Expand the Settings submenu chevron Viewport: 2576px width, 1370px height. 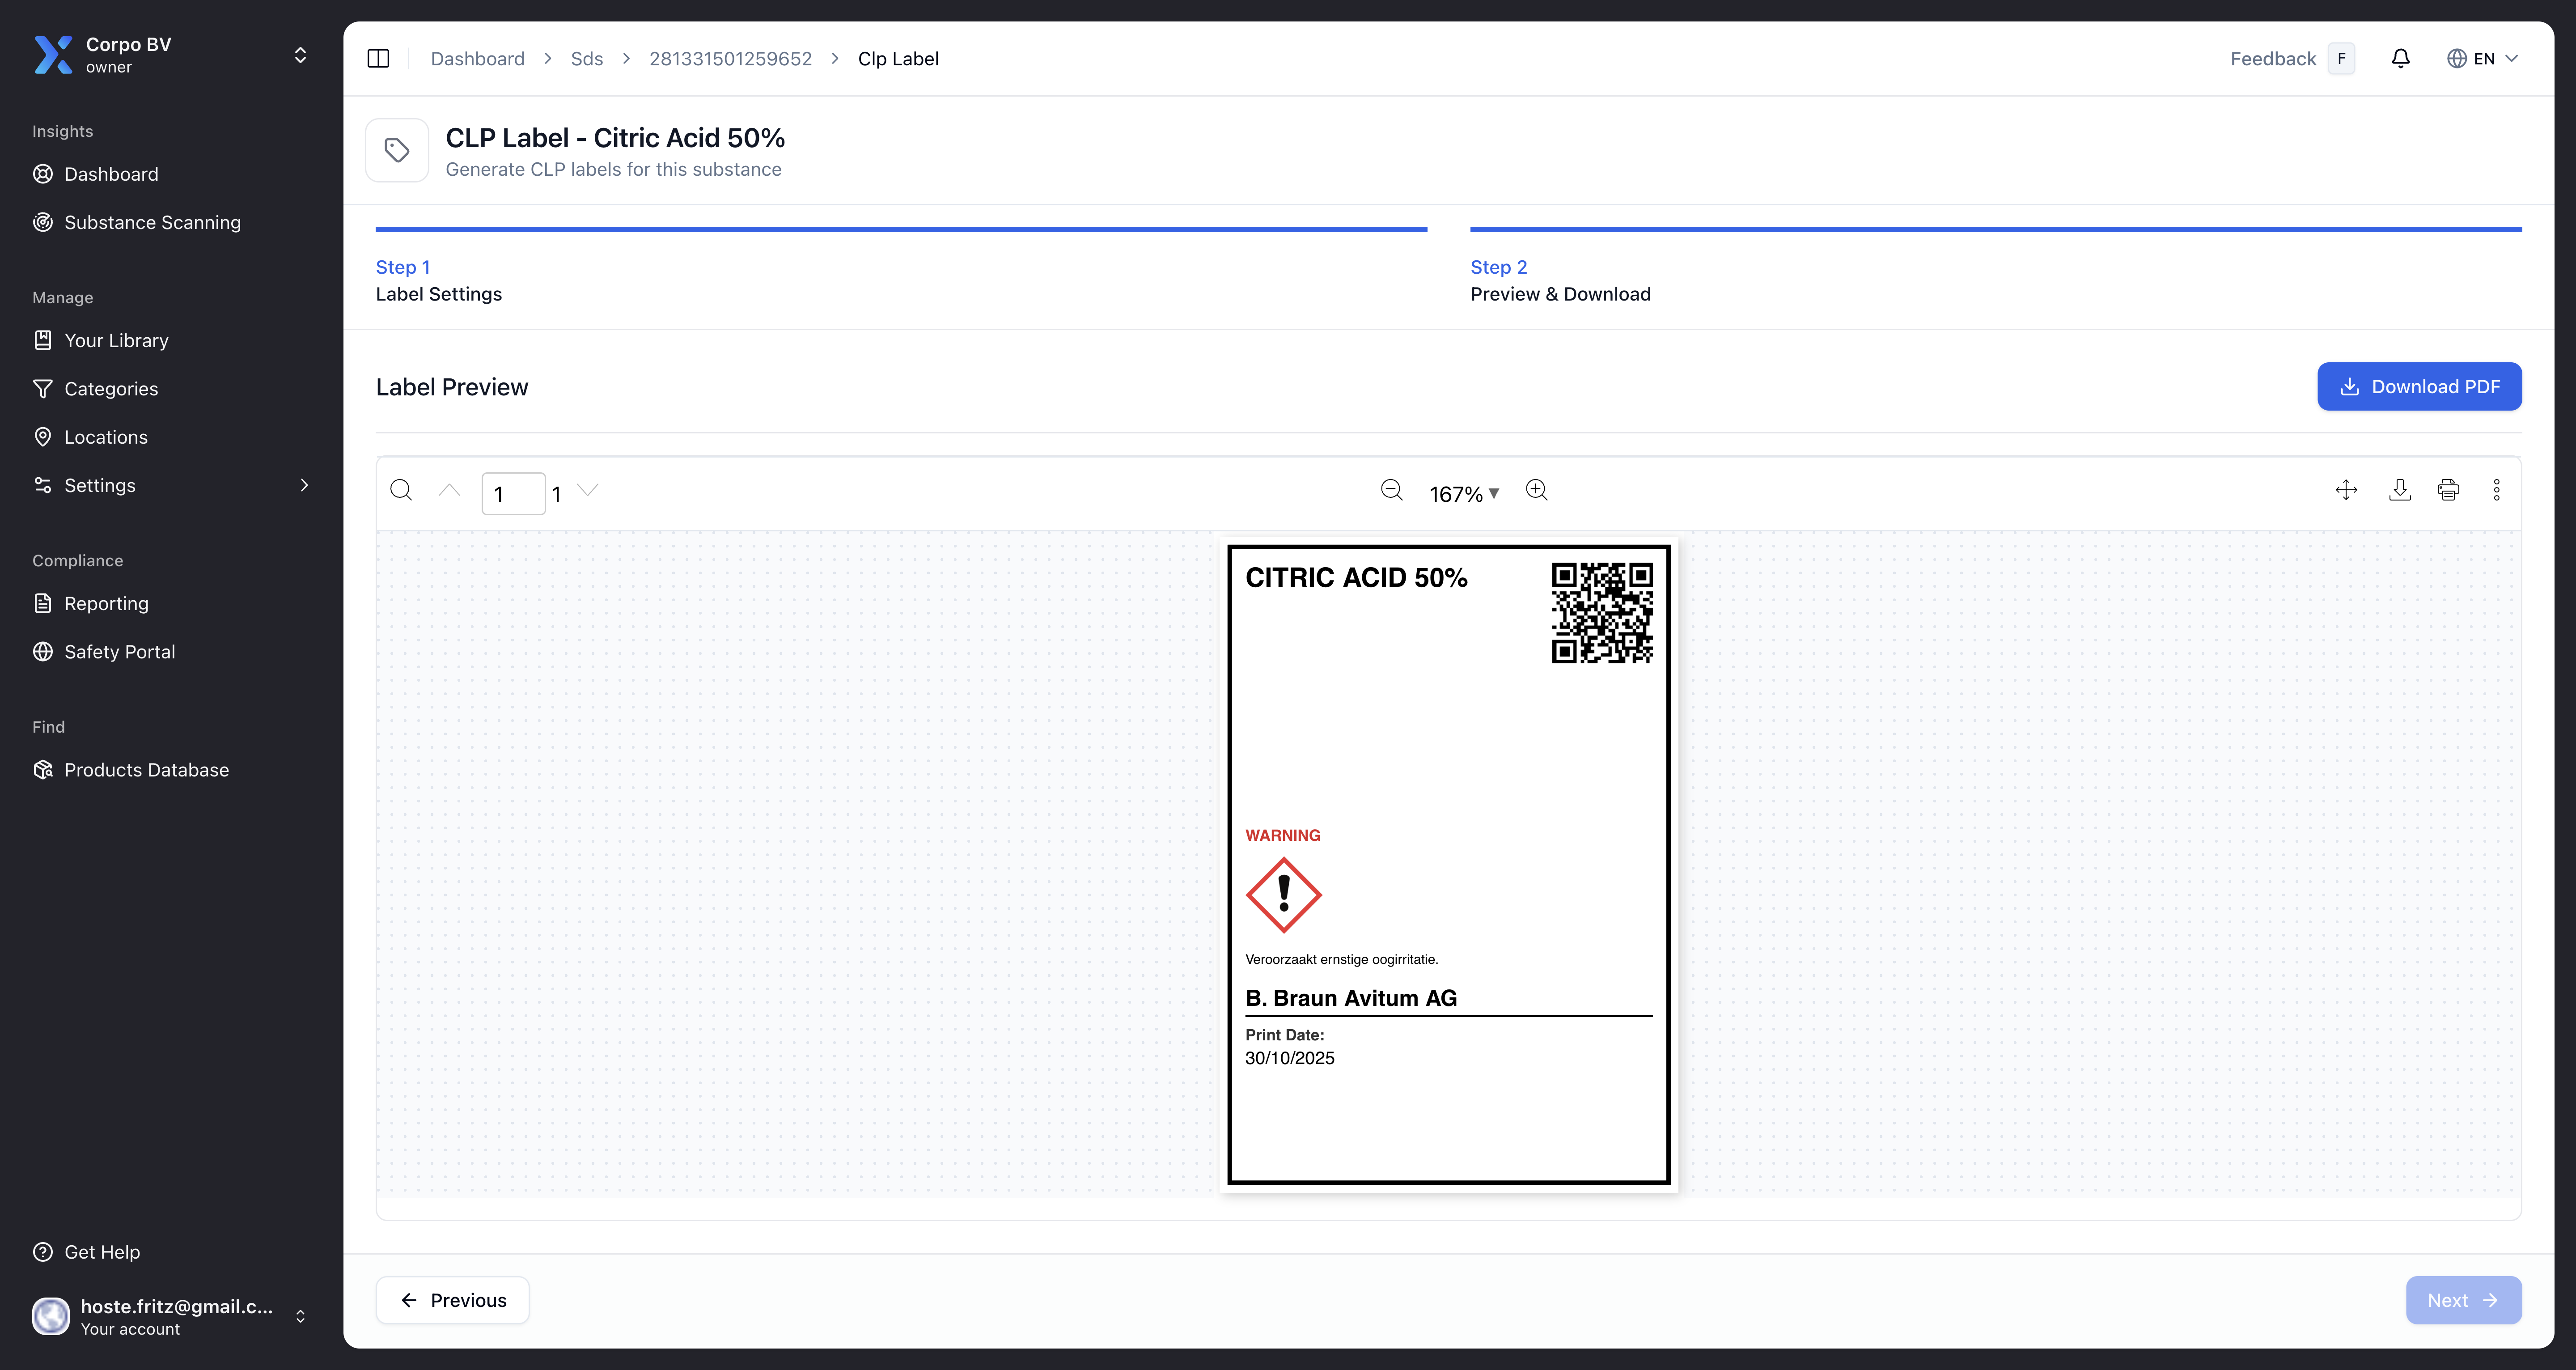tap(304, 485)
